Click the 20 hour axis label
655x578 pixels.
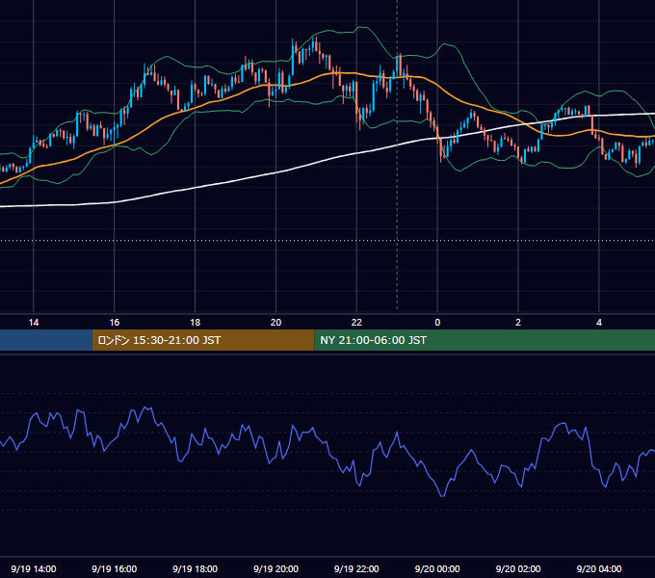pyautogui.click(x=275, y=323)
